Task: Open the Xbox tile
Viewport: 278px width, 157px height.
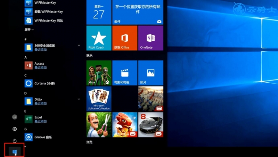Action: point(99,73)
